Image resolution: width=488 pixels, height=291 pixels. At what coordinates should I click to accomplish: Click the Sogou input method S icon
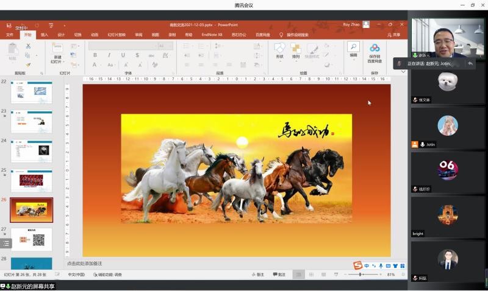(357, 265)
